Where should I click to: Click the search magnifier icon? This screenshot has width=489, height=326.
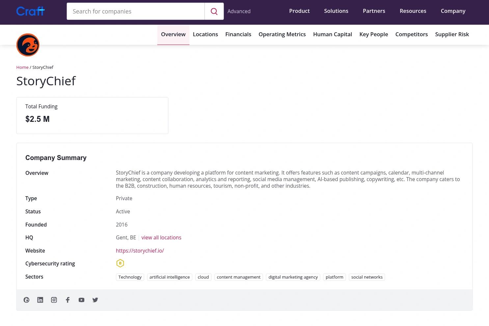214,11
